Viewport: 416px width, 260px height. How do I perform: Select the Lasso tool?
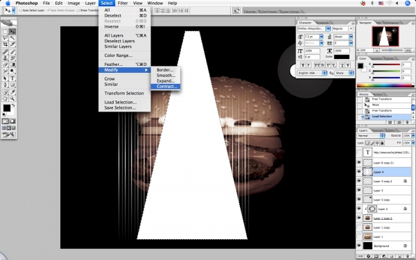click(x=5, y=38)
